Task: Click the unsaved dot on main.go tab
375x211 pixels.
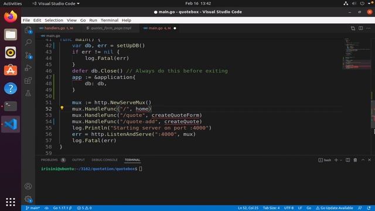Action: [x=175, y=28]
